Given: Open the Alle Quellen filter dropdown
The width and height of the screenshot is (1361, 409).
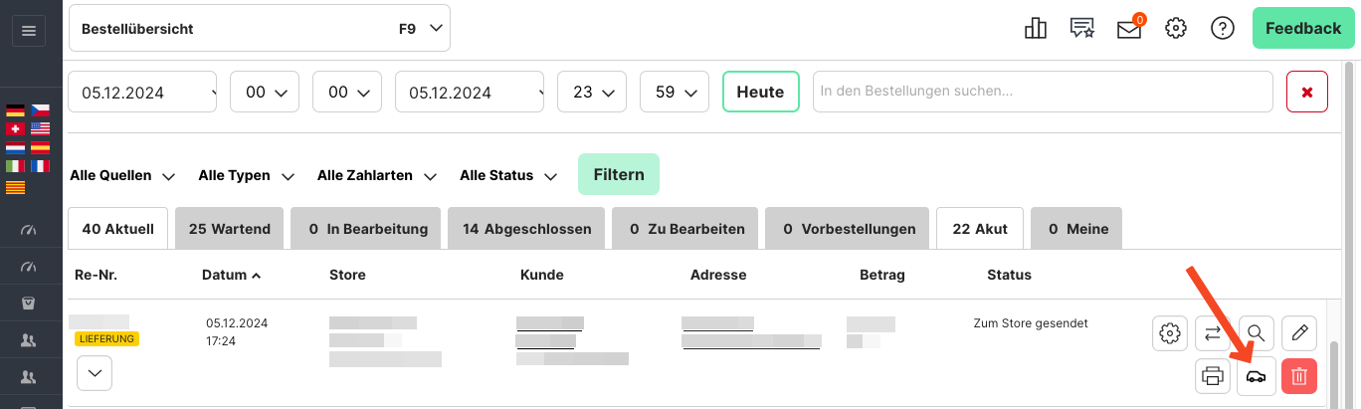Looking at the screenshot, I should point(122,176).
